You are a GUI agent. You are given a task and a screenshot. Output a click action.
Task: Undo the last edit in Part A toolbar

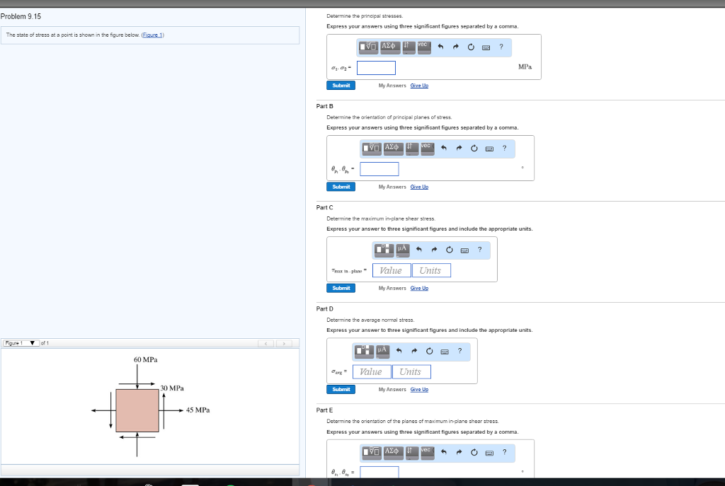point(440,47)
